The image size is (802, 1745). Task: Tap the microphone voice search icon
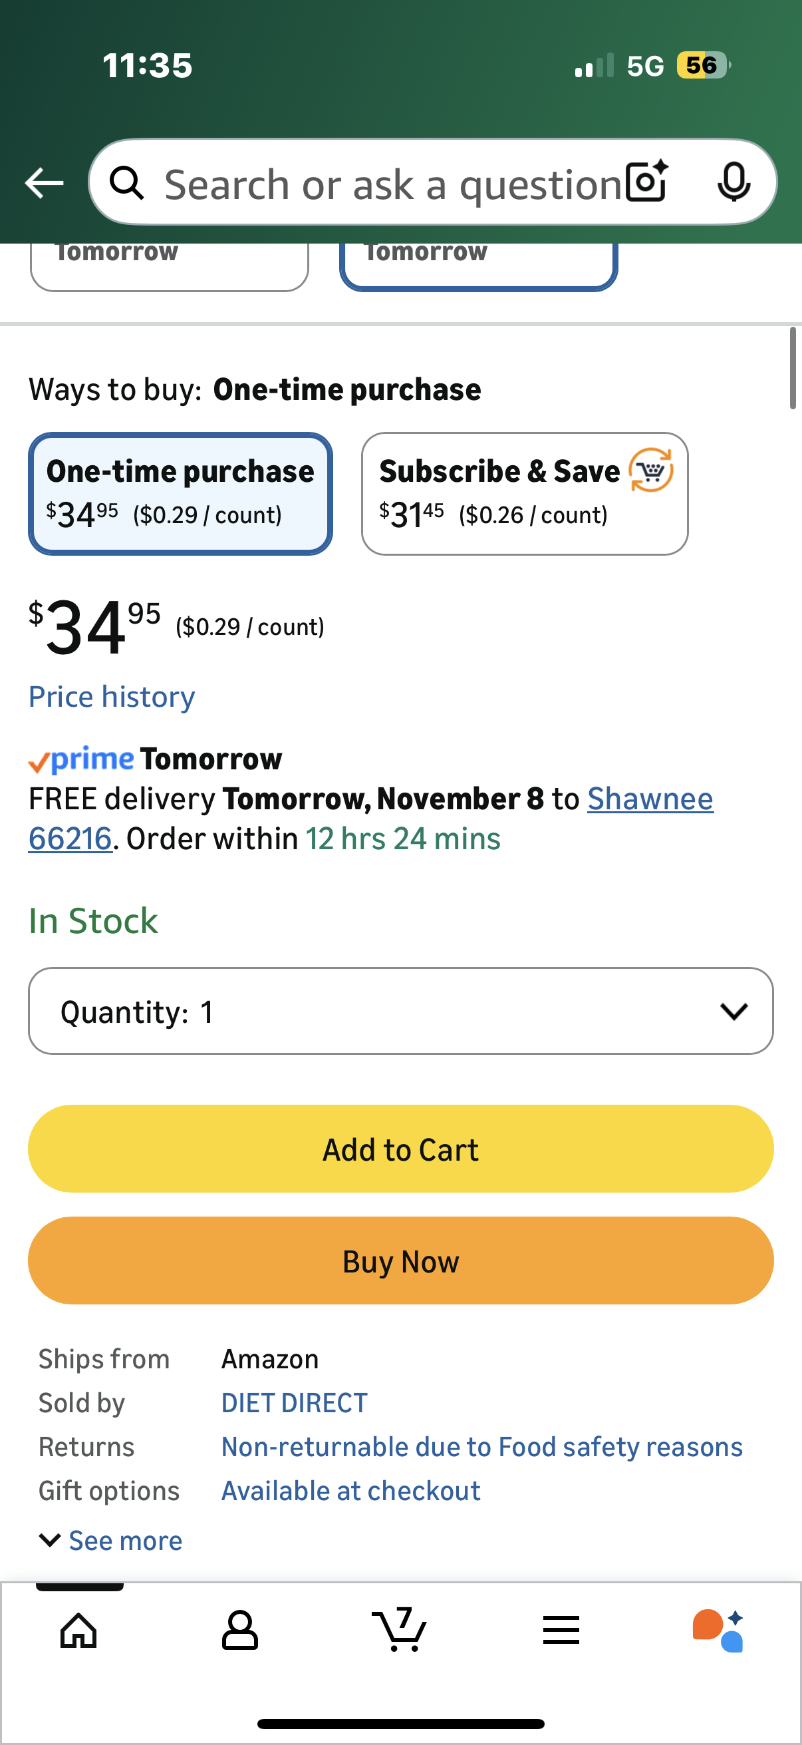click(734, 182)
